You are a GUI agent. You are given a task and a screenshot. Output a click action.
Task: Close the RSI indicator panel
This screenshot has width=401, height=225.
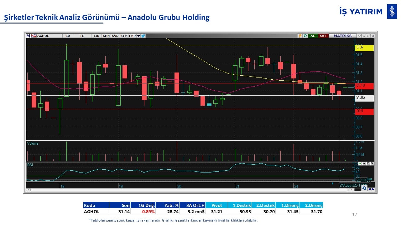click(x=372, y=163)
